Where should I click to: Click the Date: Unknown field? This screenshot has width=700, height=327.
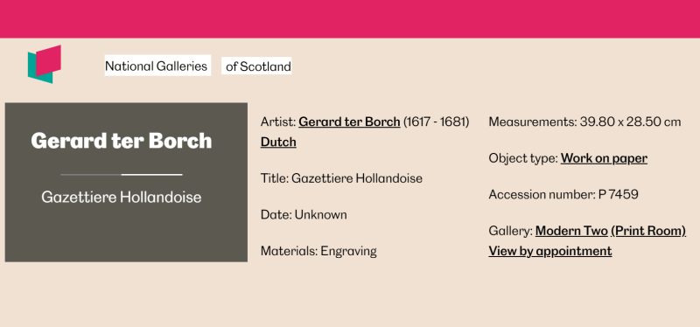(x=304, y=215)
